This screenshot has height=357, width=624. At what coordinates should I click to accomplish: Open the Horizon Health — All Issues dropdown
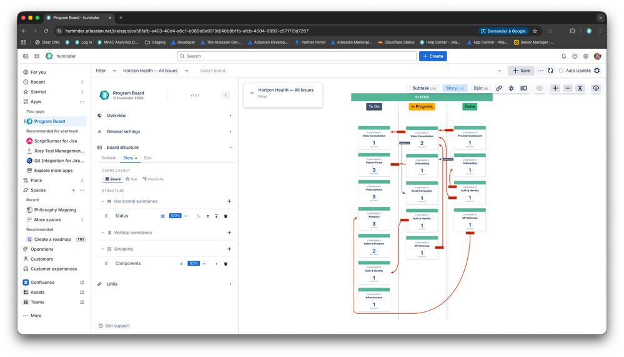[x=155, y=71]
